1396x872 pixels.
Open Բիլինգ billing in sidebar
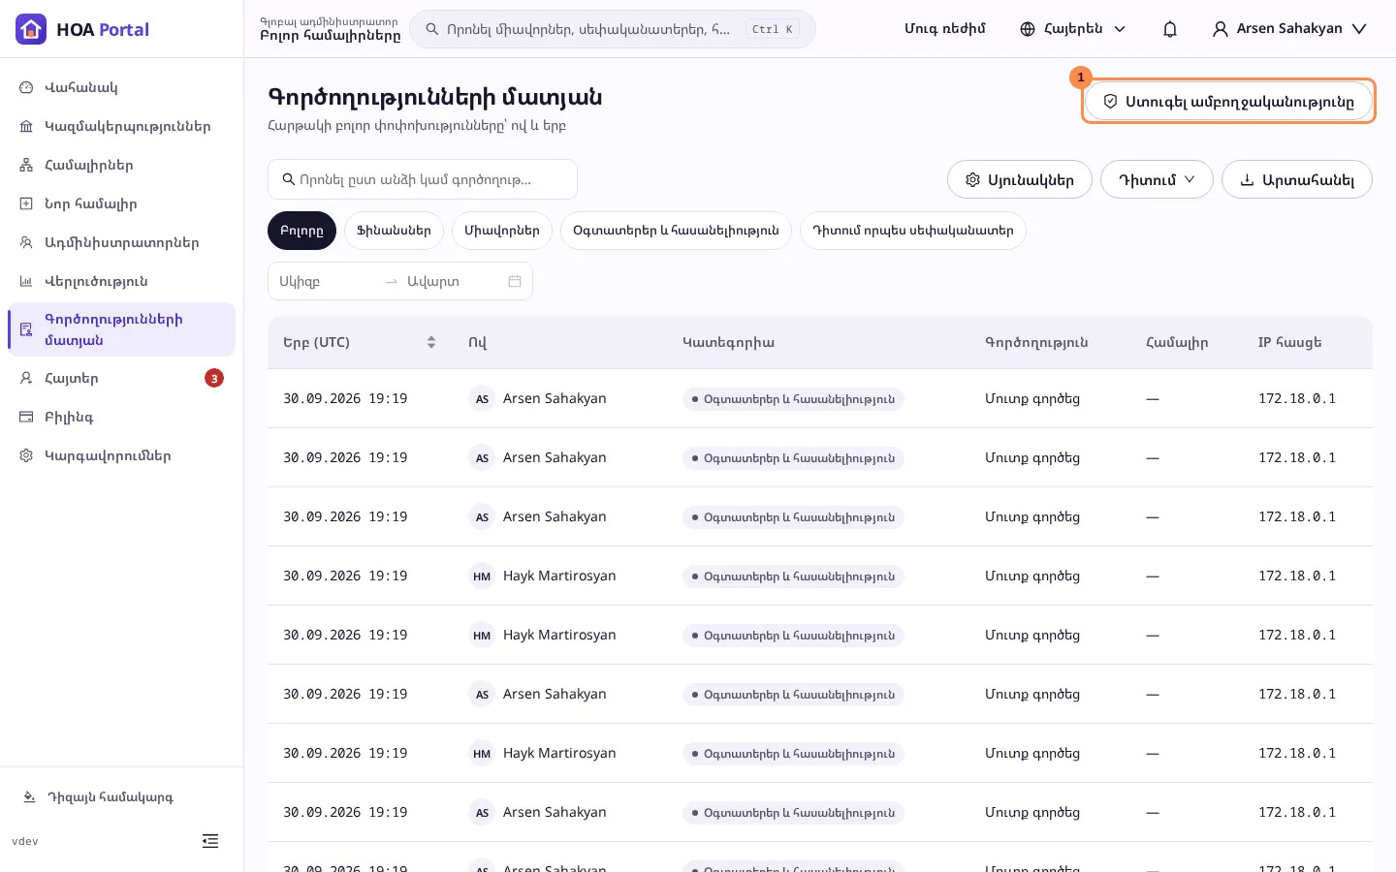(122, 417)
